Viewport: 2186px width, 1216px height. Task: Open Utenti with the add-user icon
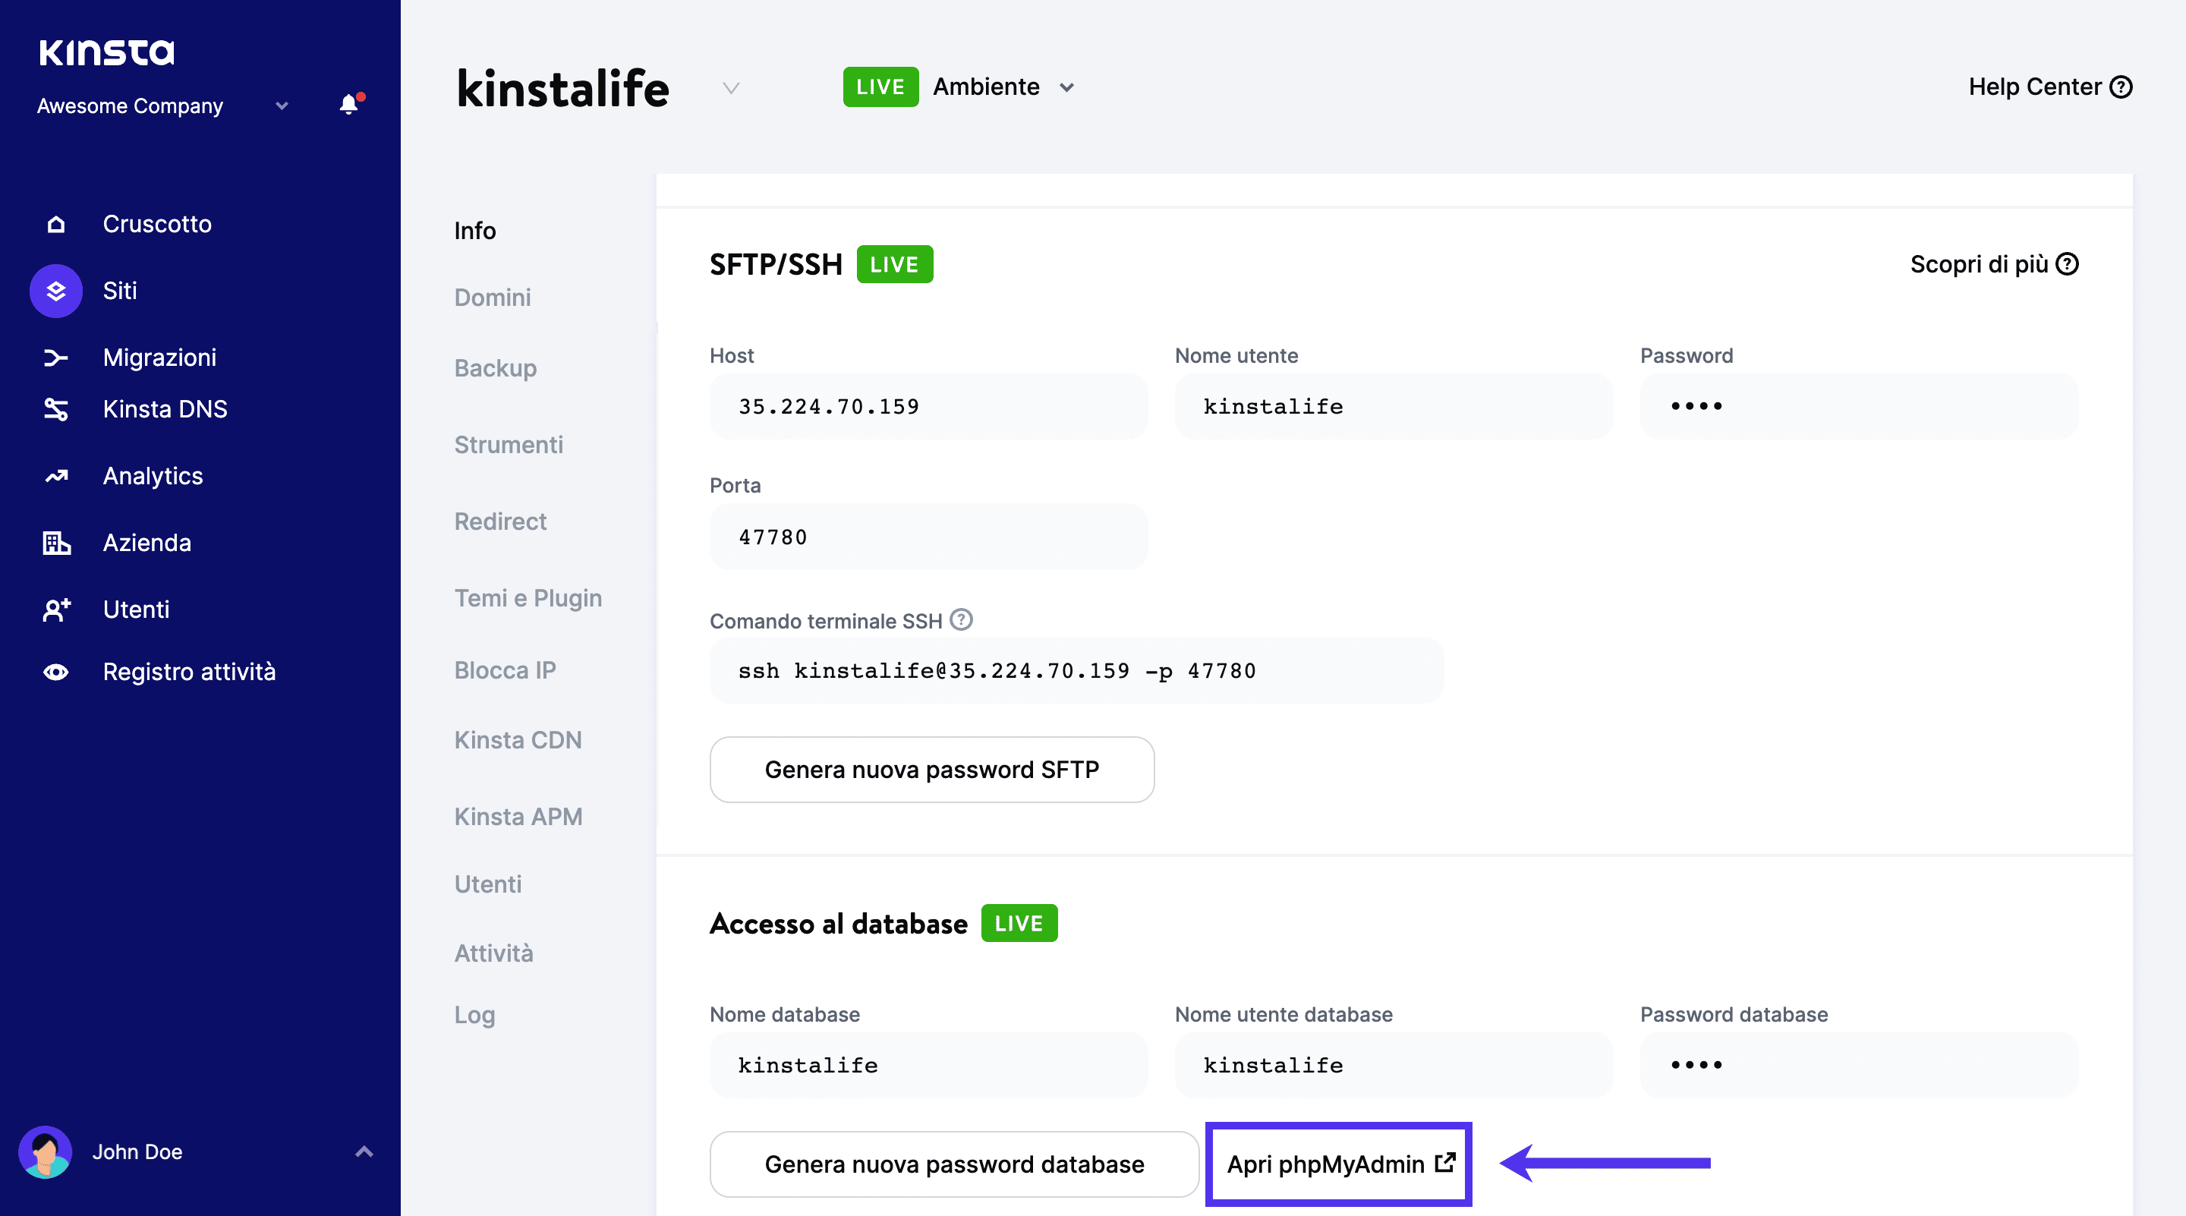click(x=56, y=609)
